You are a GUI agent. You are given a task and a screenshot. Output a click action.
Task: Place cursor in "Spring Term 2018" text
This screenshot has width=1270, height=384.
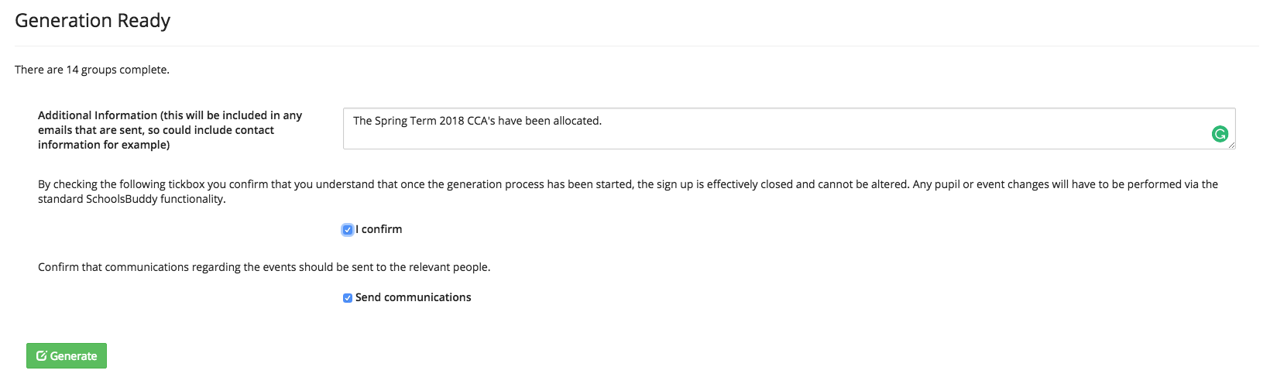418,122
